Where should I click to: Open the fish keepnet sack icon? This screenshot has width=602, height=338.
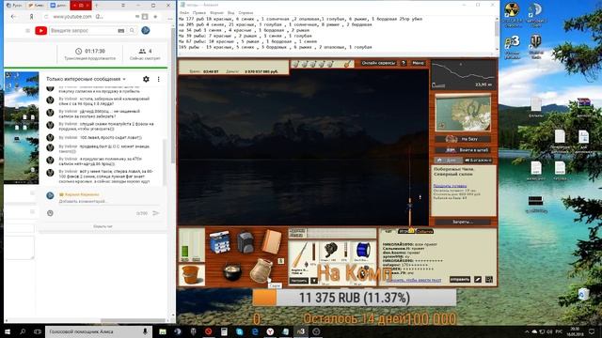[261, 270]
